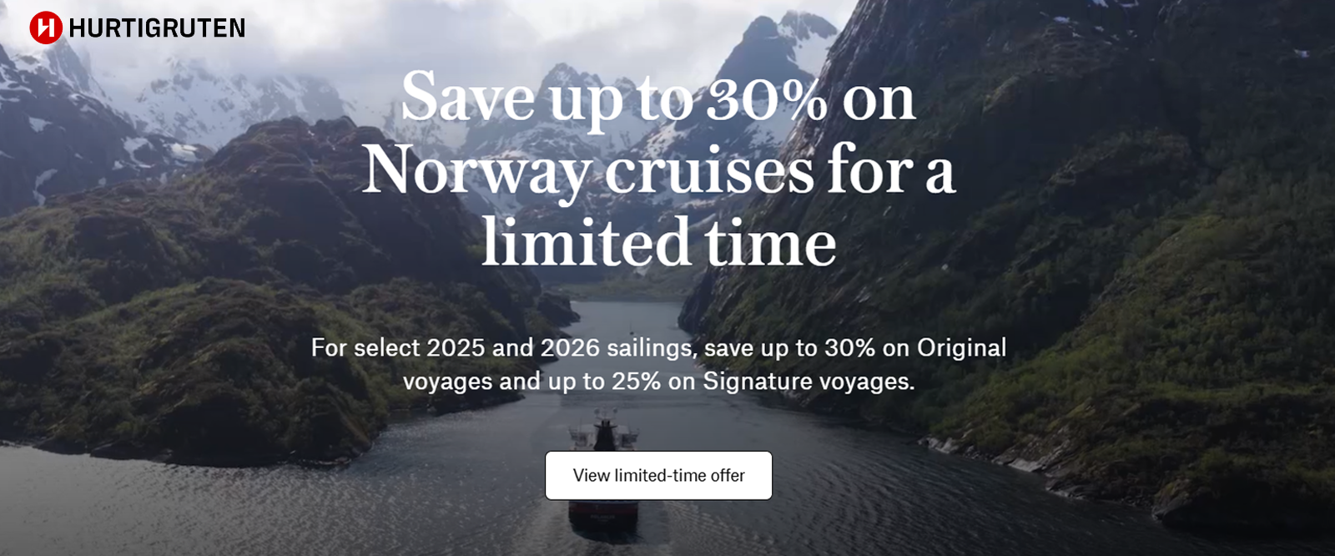
Task: Click the word "cruises" in the headline
Action: tap(708, 171)
